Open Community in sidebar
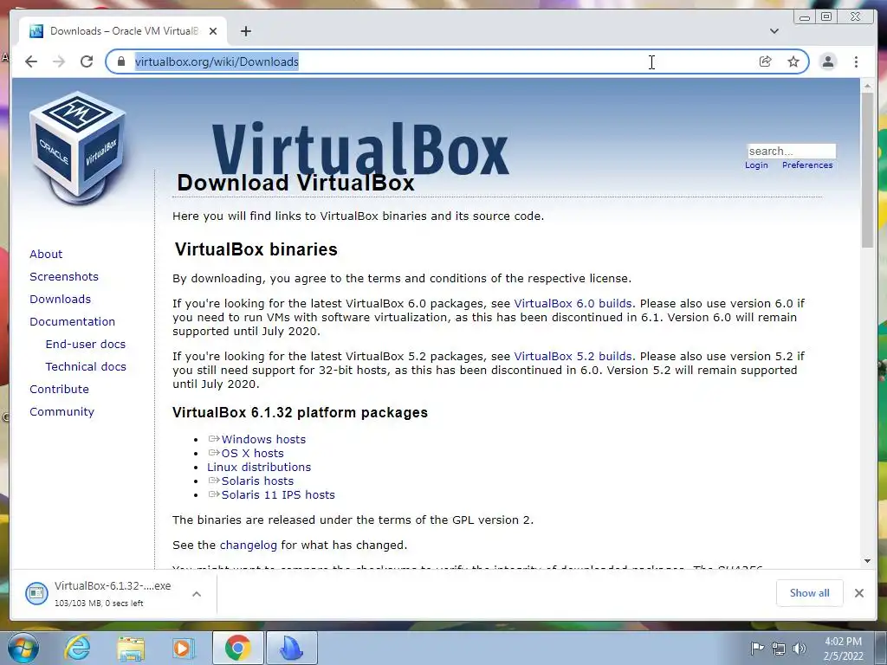Image resolution: width=887 pixels, height=665 pixels. click(62, 411)
